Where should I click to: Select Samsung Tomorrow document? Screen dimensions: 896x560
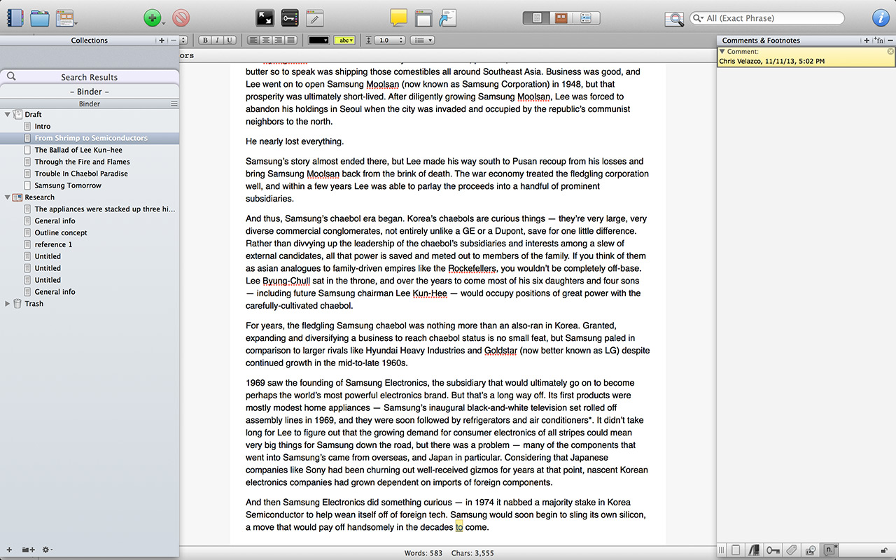coord(68,185)
